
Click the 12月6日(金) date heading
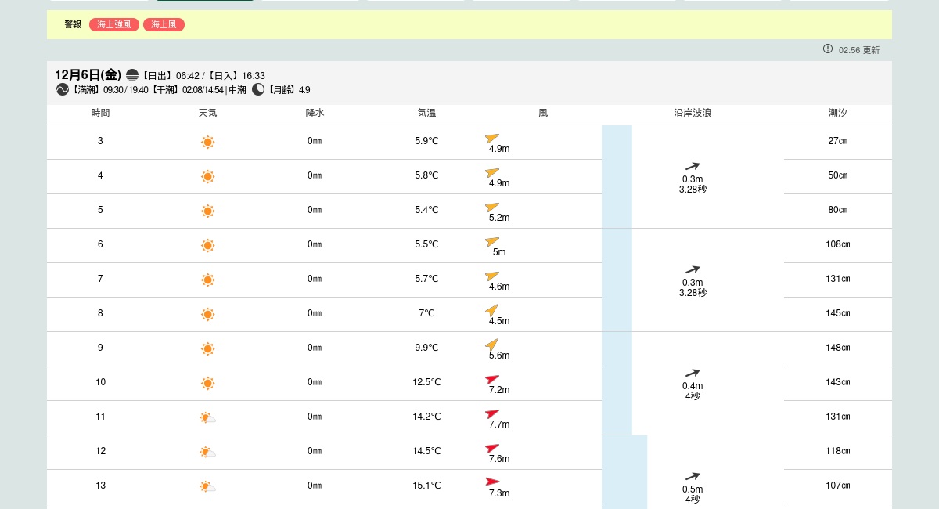click(88, 75)
